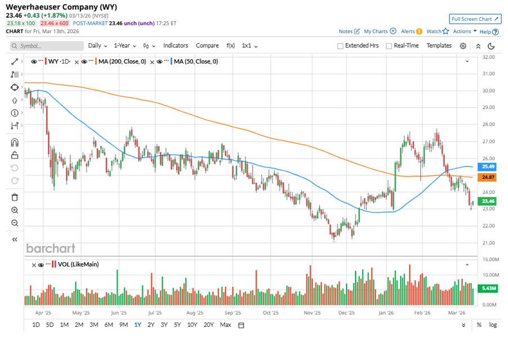Select the 6M time range
The image size is (508, 338).
coord(109,325)
